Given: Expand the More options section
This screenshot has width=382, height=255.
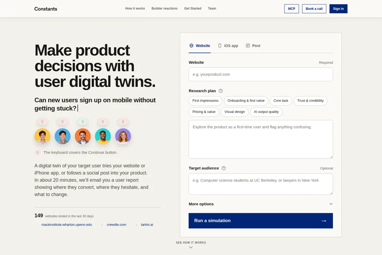Looking at the screenshot, I should tap(261, 204).
